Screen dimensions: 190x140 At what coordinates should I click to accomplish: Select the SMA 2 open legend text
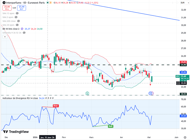(8, 17)
